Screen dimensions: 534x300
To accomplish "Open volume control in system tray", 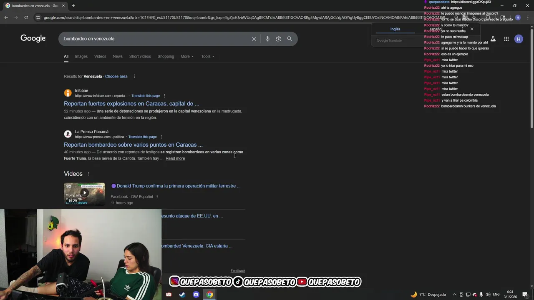I will (x=488, y=295).
